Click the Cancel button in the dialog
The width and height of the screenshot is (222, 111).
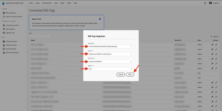121,75
